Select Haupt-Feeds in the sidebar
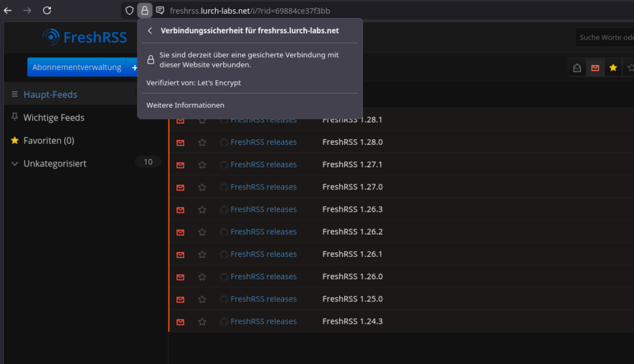 [50, 95]
